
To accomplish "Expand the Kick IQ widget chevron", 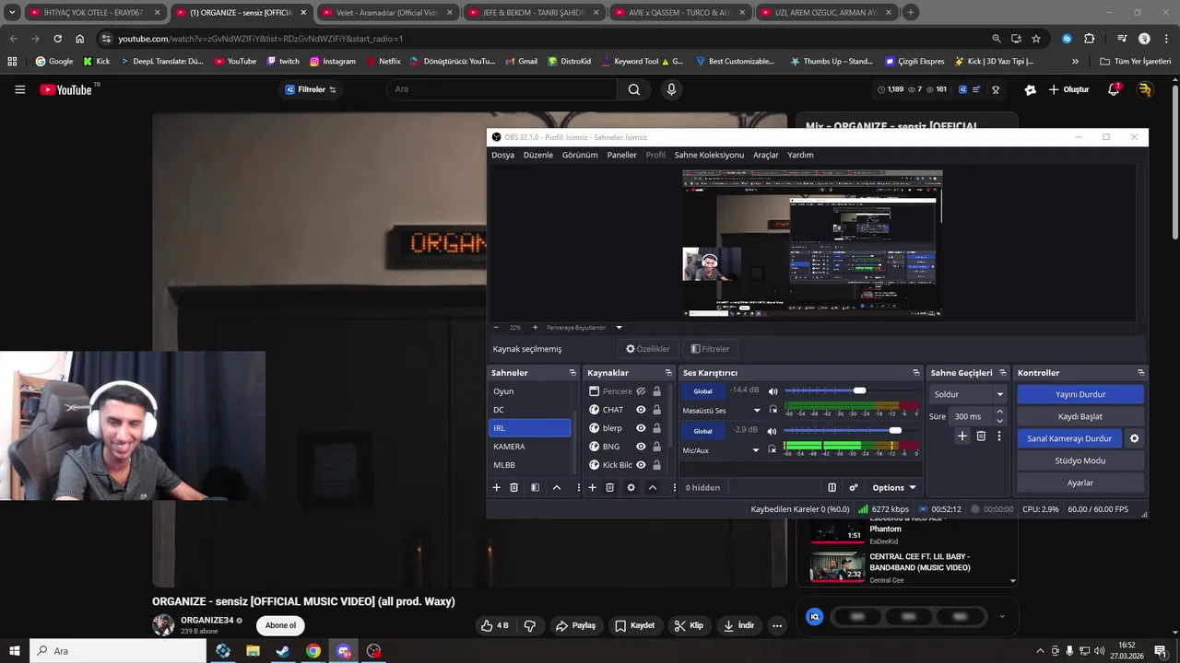I will [1002, 617].
